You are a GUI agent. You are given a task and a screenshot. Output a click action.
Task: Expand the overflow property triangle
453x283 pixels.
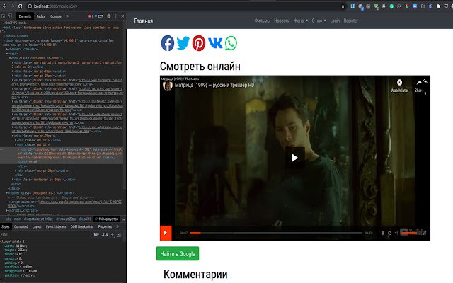(x=21, y=267)
